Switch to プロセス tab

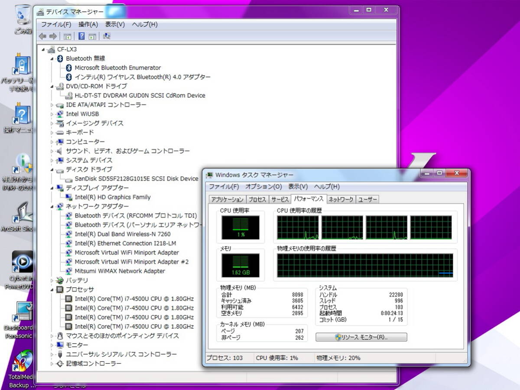tap(257, 199)
